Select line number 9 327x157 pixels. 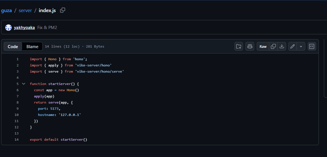[x=17, y=109]
